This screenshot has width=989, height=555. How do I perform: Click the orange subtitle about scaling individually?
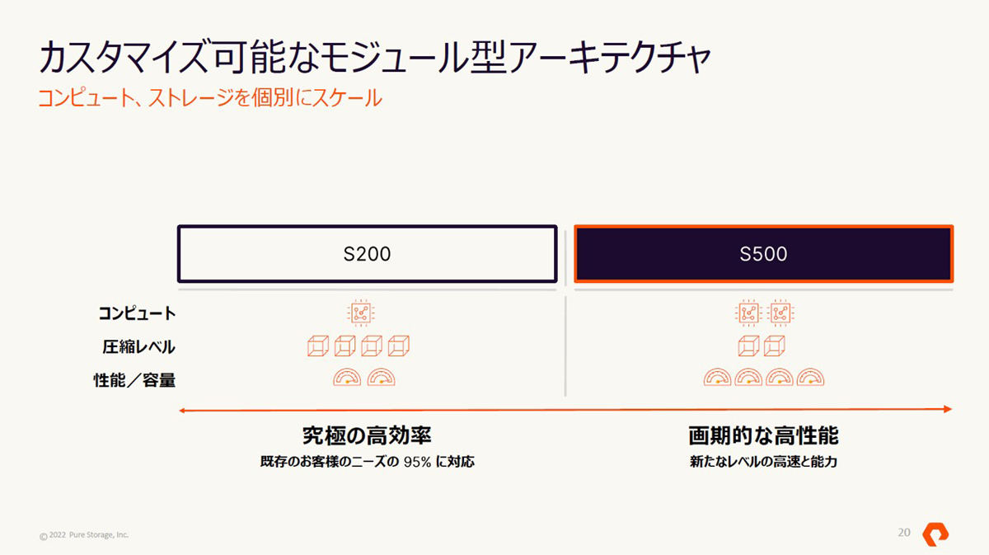point(210,99)
